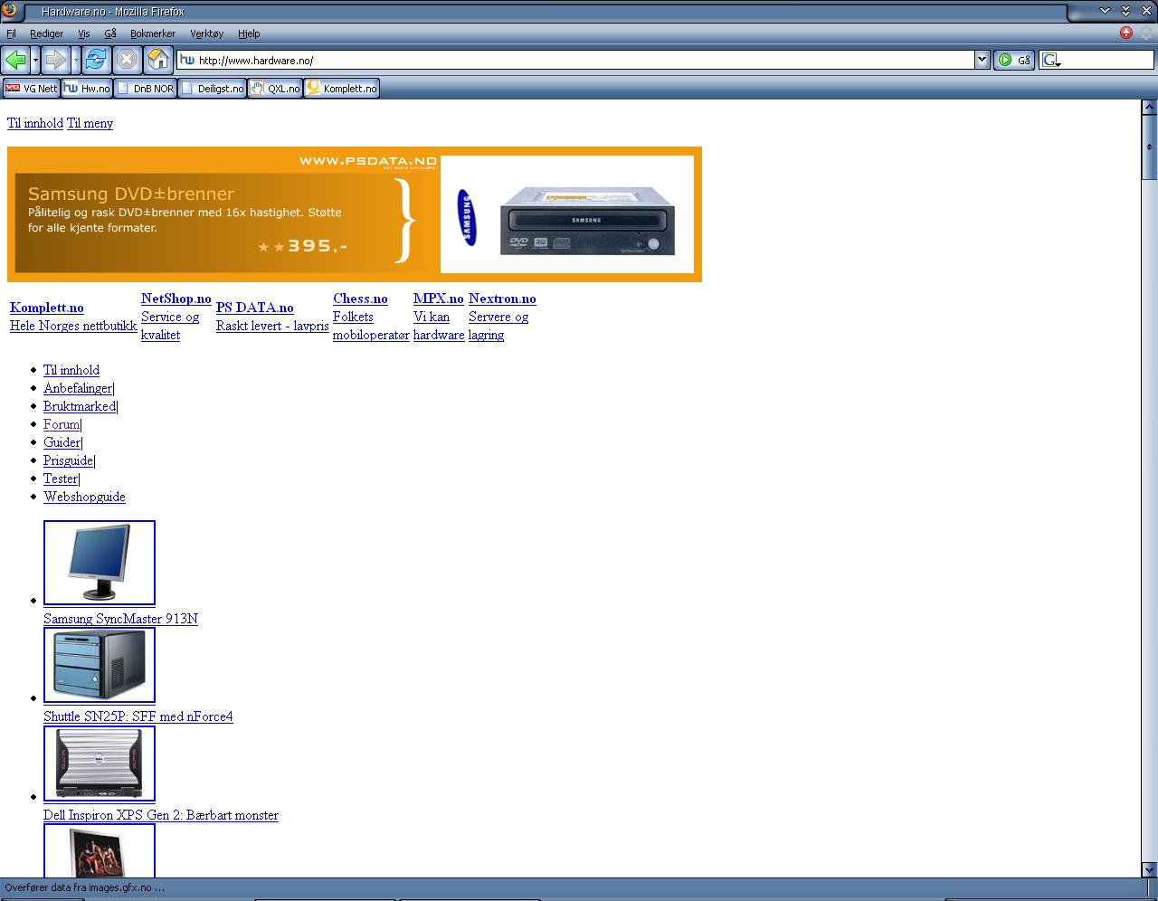Screen dimensions: 1158x901
Task: Click the Stop loading icon
Action: click(127, 60)
